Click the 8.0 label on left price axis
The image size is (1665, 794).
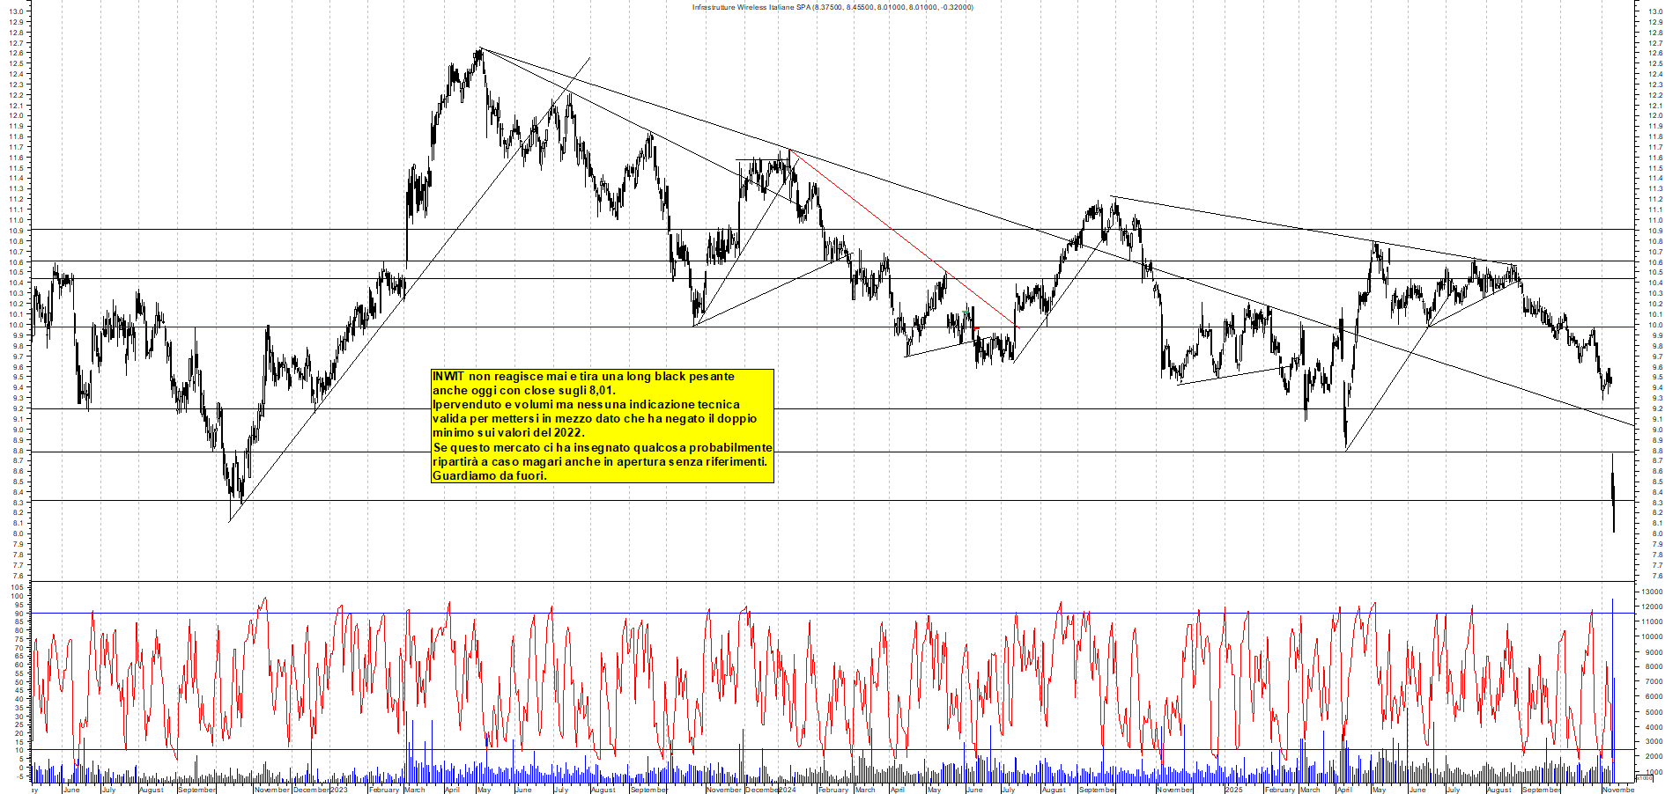tap(18, 533)
